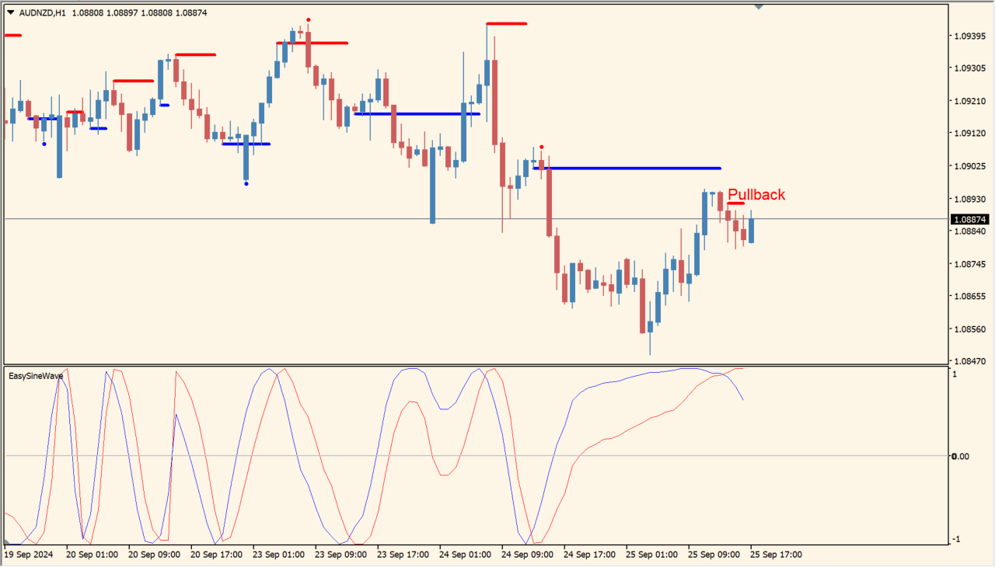Click the highlighted current price tag 1.08874
The width and height of the screenshot is (995, 567).
pos(970,220)
